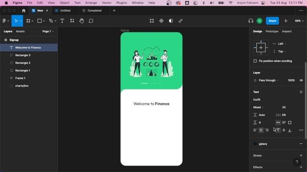Open the help question mark button
This screenshot has width=307, height=172.
click(297, 162)
